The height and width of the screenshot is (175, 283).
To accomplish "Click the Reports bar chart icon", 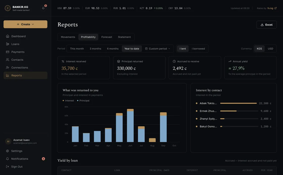I will click(8, 75).
